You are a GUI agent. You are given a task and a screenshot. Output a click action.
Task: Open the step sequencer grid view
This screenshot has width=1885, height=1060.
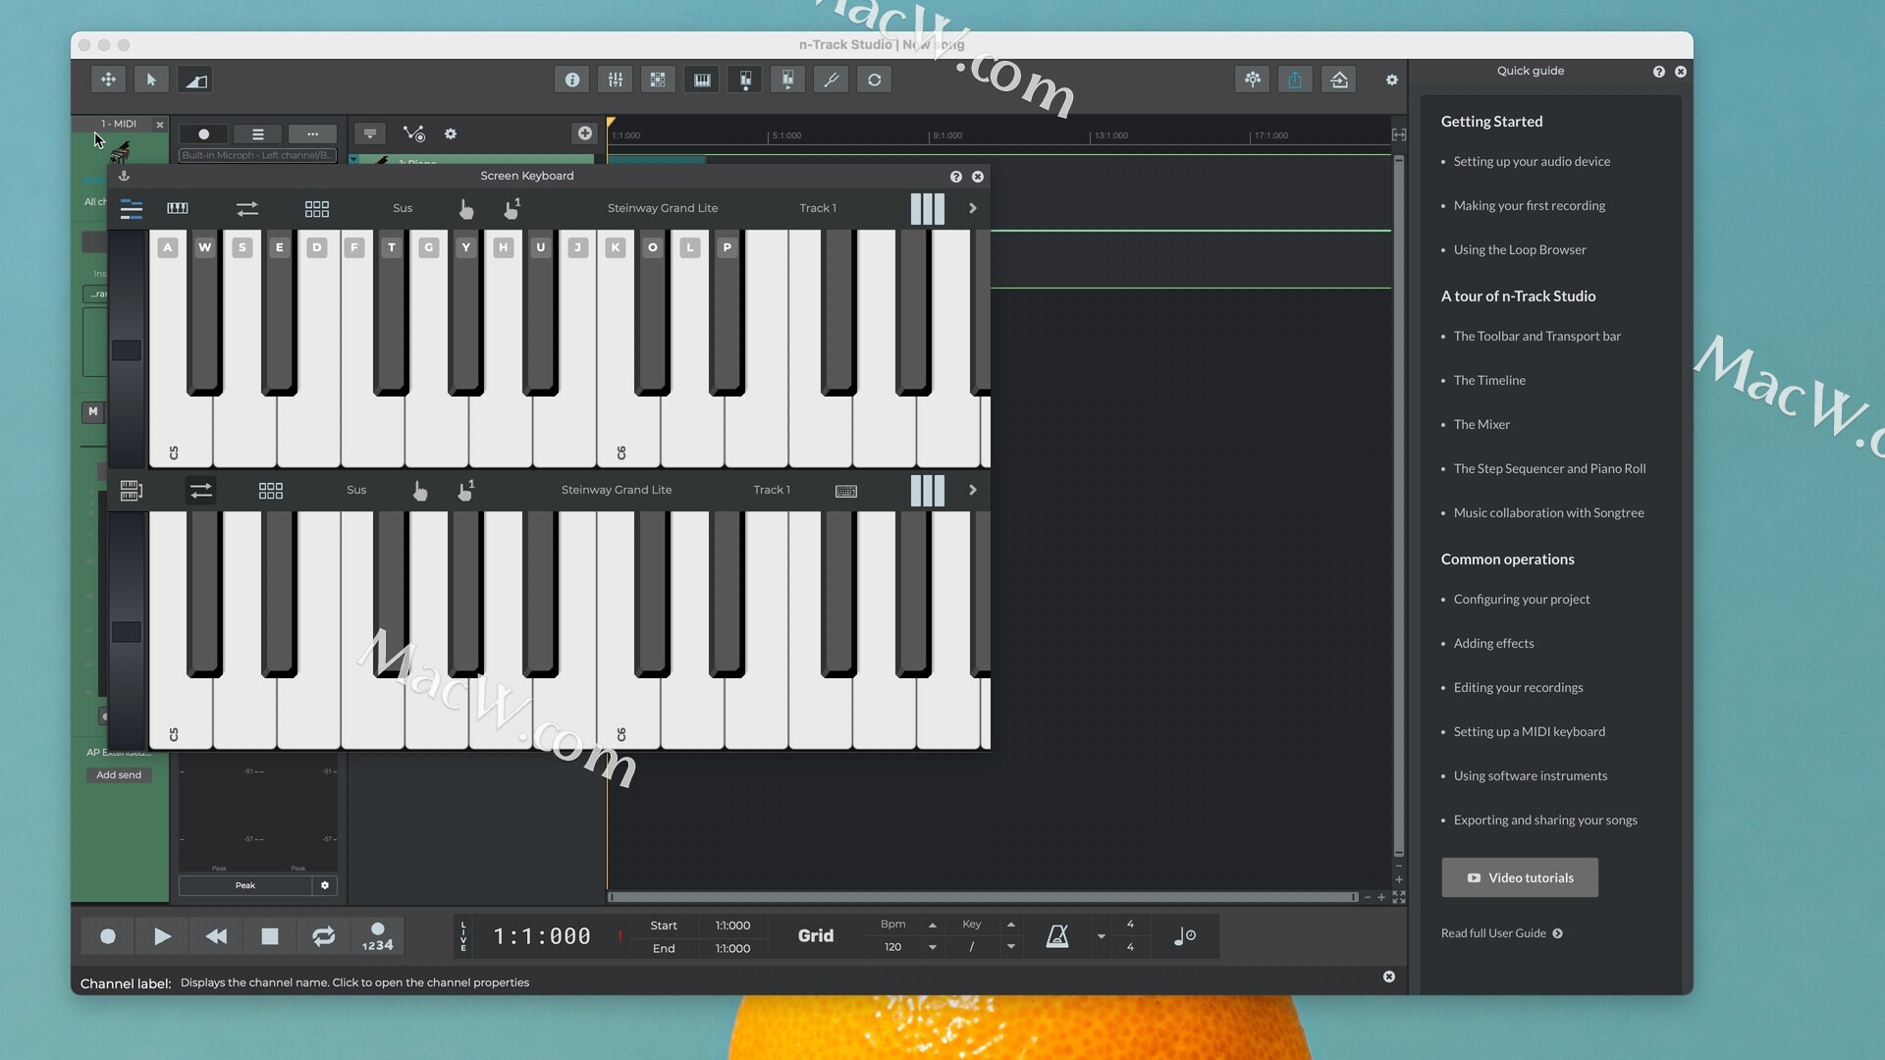tap(658, 79)
